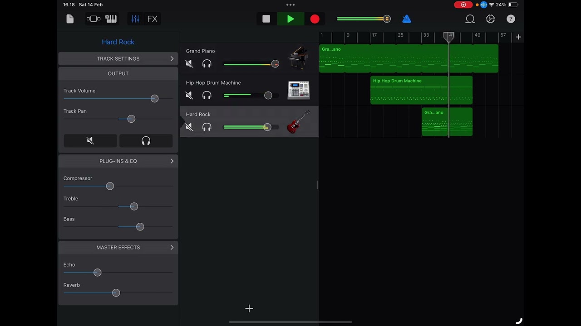Open the help question mark
The width and height of the screenshot is (581, 326).
[x=511, y=19]
